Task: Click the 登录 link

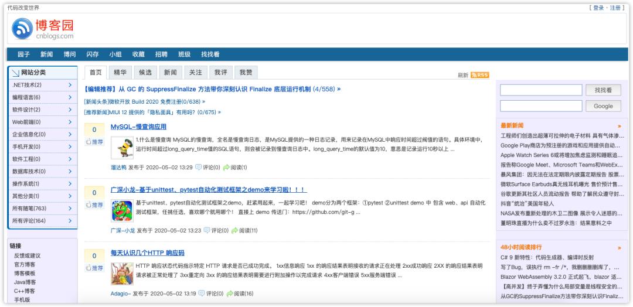Action: (598, 8)
